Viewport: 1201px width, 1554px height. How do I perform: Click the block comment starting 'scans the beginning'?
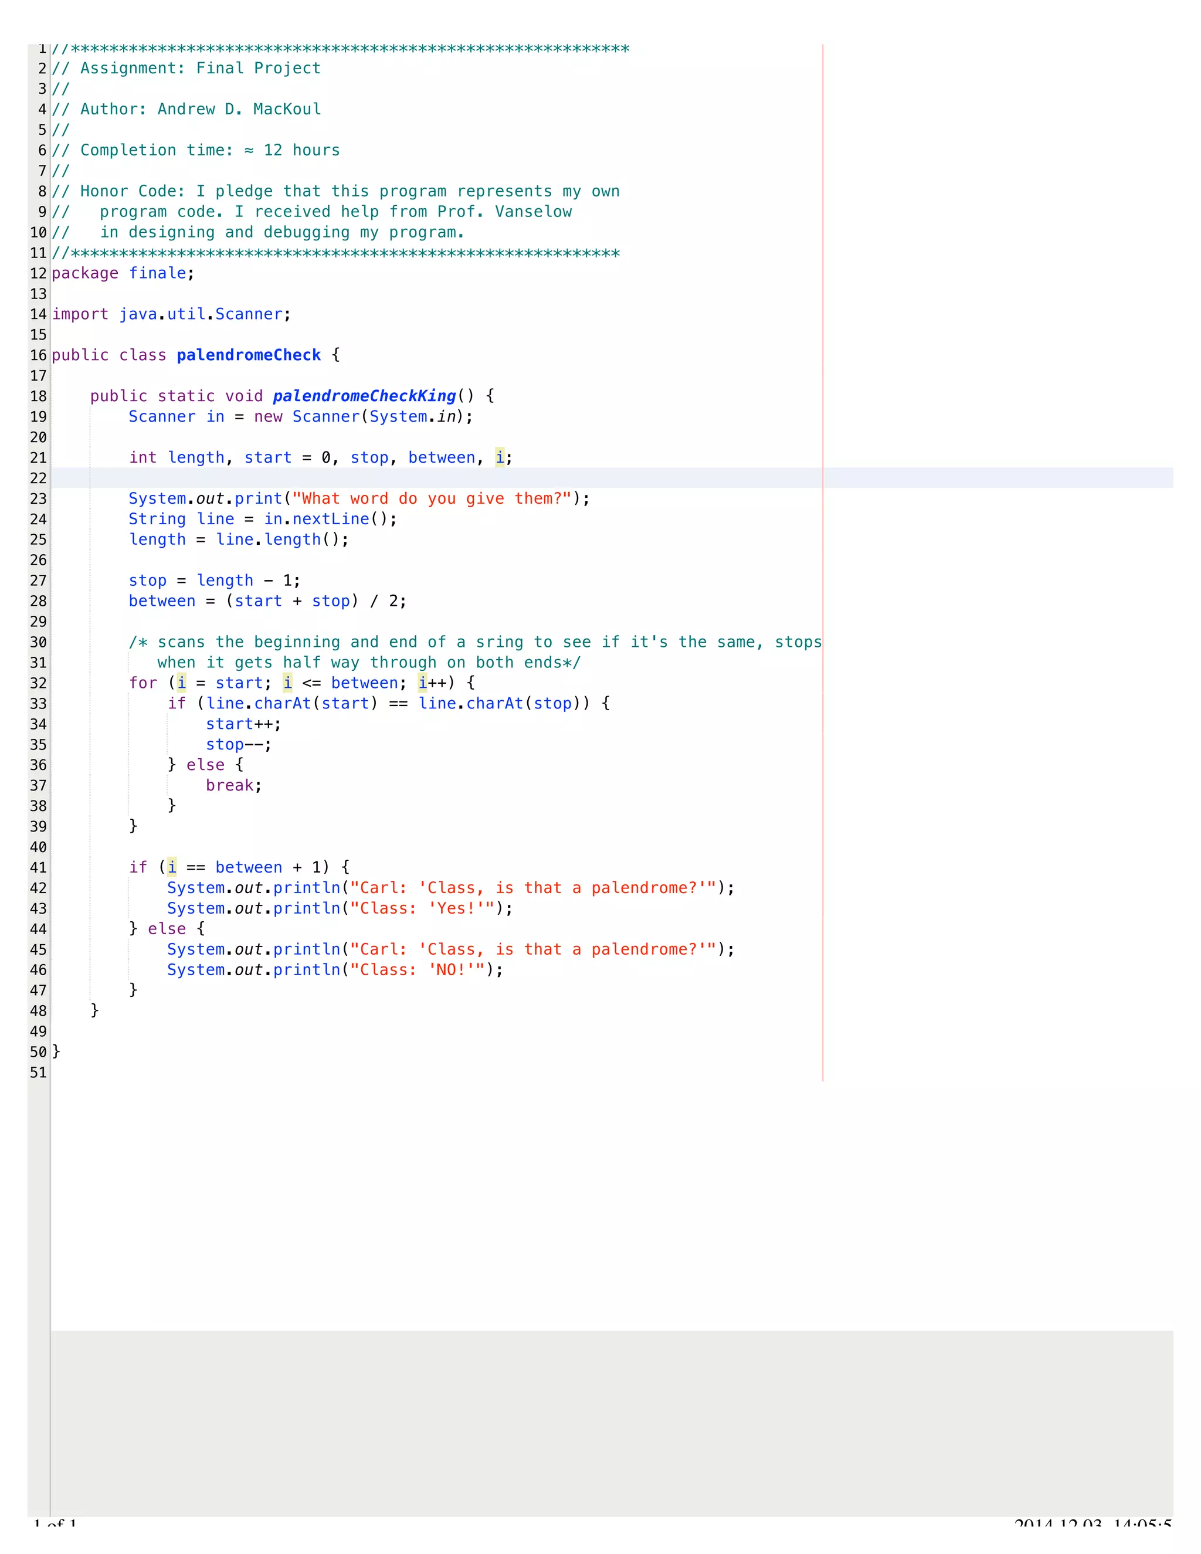coord(475,643)
